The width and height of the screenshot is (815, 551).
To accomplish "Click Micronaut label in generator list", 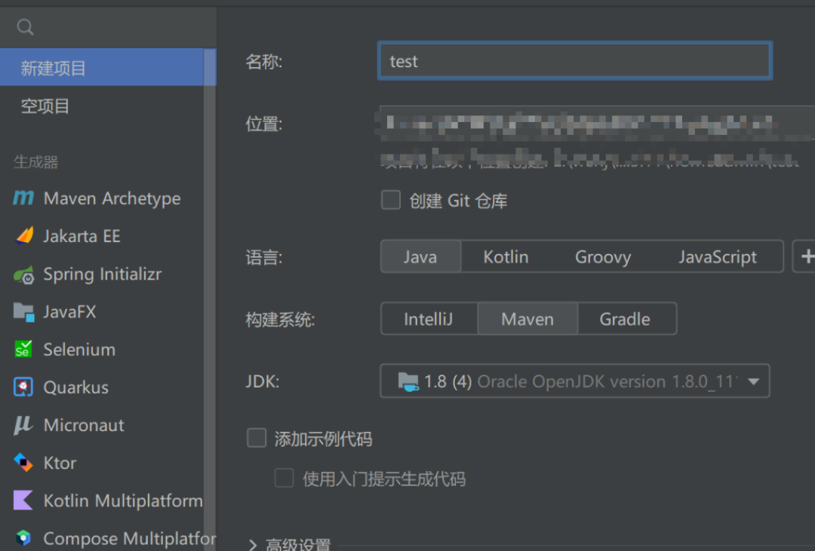I will click(84, 425).
